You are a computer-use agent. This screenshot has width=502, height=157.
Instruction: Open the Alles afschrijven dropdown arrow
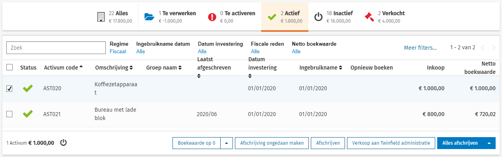click(x=489, y=143)
